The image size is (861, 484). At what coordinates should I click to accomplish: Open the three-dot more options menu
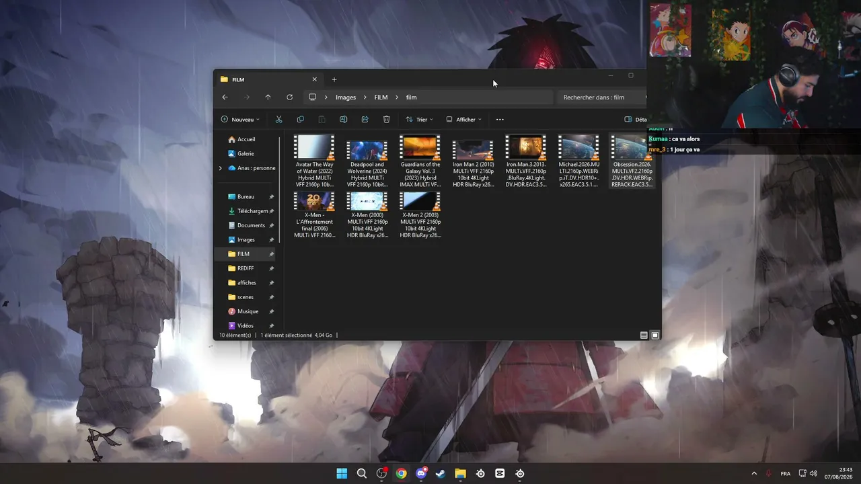tap(500, 120)
